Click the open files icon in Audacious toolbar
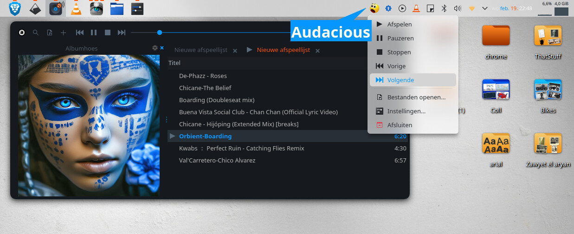Image resolution: width=574 pixels, height=234 pixels. (49, 32)
